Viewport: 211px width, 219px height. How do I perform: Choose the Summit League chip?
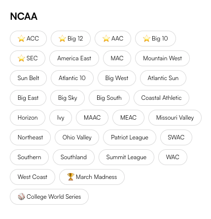[126, 157]
